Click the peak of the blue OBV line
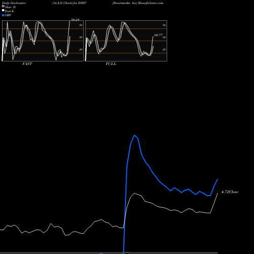This screenshot has height=254, width=254. pyautogui.click(x=135, y=135)
